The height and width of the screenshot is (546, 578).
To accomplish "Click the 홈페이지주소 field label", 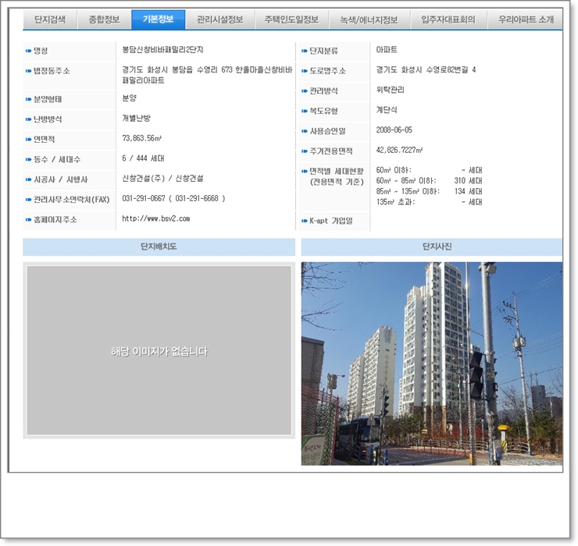I will pos(55,220).
